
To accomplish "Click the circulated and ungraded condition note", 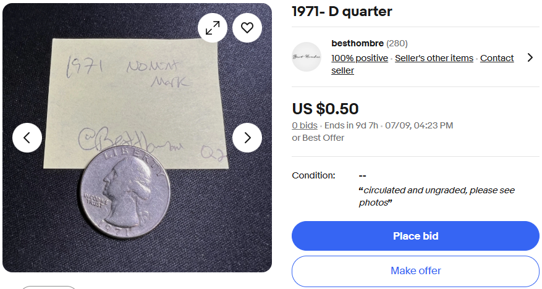I will click(436, 196).
